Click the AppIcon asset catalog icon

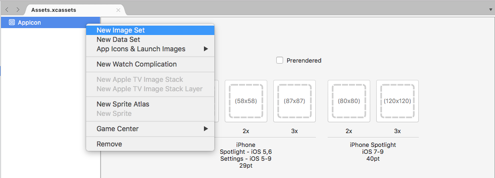[12, 22]
